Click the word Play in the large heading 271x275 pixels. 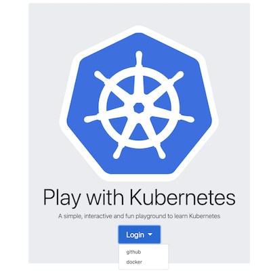[62, 198]
